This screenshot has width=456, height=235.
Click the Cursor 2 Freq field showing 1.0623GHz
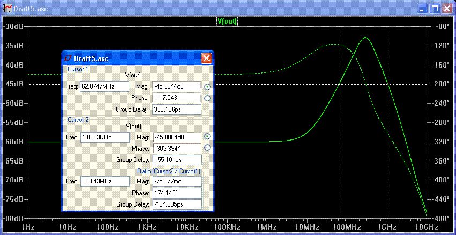(104, 137)
